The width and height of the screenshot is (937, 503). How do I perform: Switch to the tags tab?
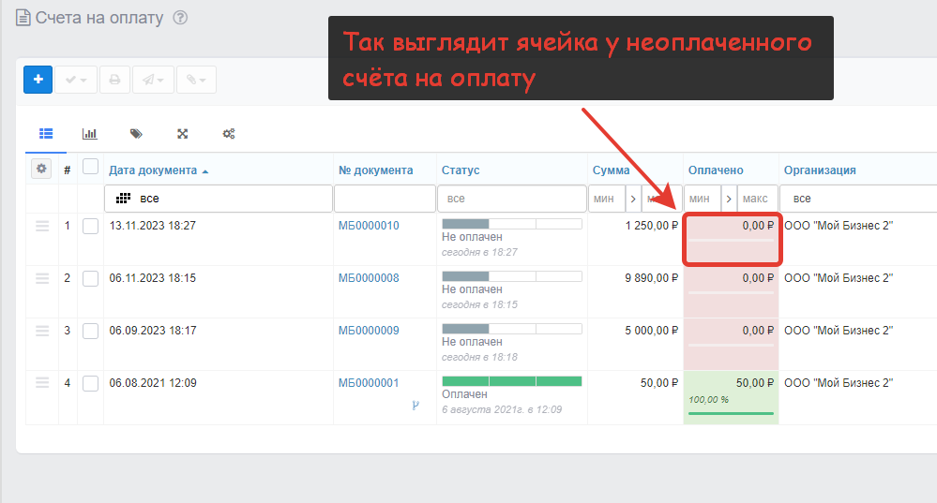136,134
